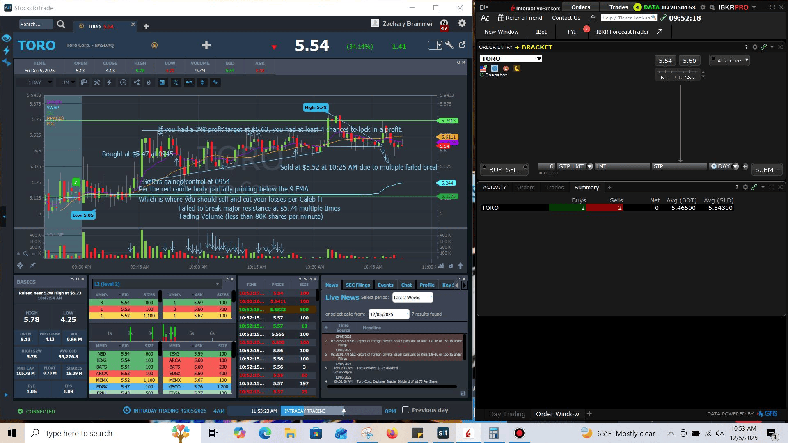Click the lock icon in IBKR toolbar
This screenshot has height=443, width=788.
[x=593, y=18]
